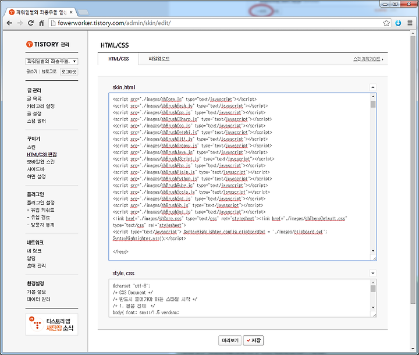This screenshot has height=355, width=419.
Task: Open 글 목록 in sidebar
Action: click(x=34, y=98)
